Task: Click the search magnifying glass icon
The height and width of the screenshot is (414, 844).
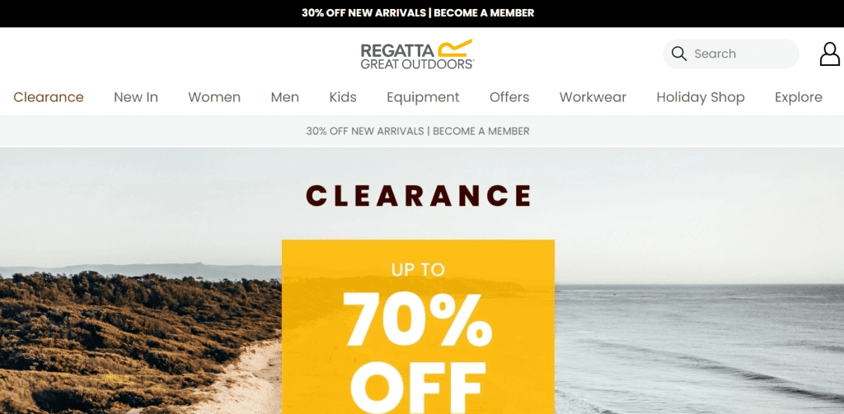Action: [x=679, y=53]
